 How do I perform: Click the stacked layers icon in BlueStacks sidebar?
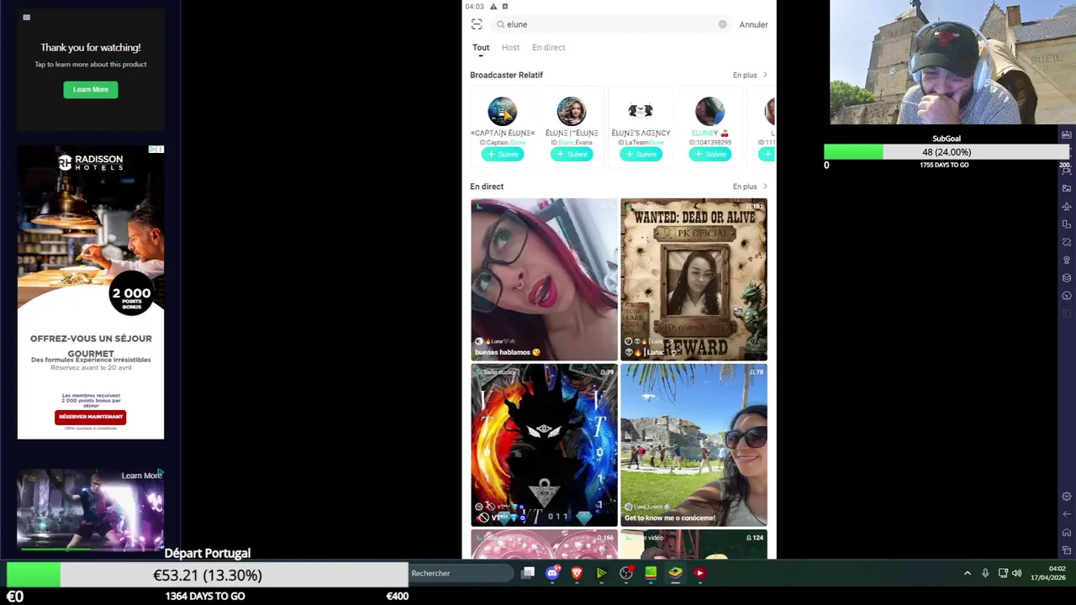[x=1067, y=277]
